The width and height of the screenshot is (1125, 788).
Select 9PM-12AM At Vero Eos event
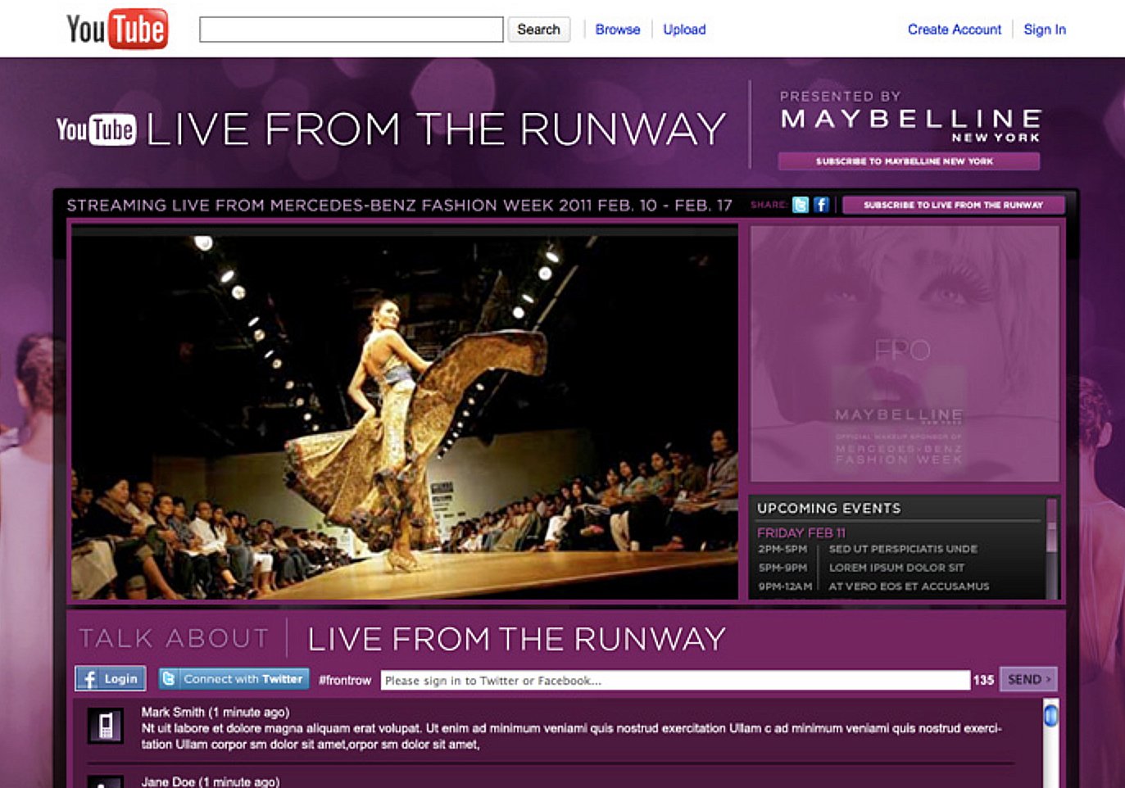tap(873, 586)
